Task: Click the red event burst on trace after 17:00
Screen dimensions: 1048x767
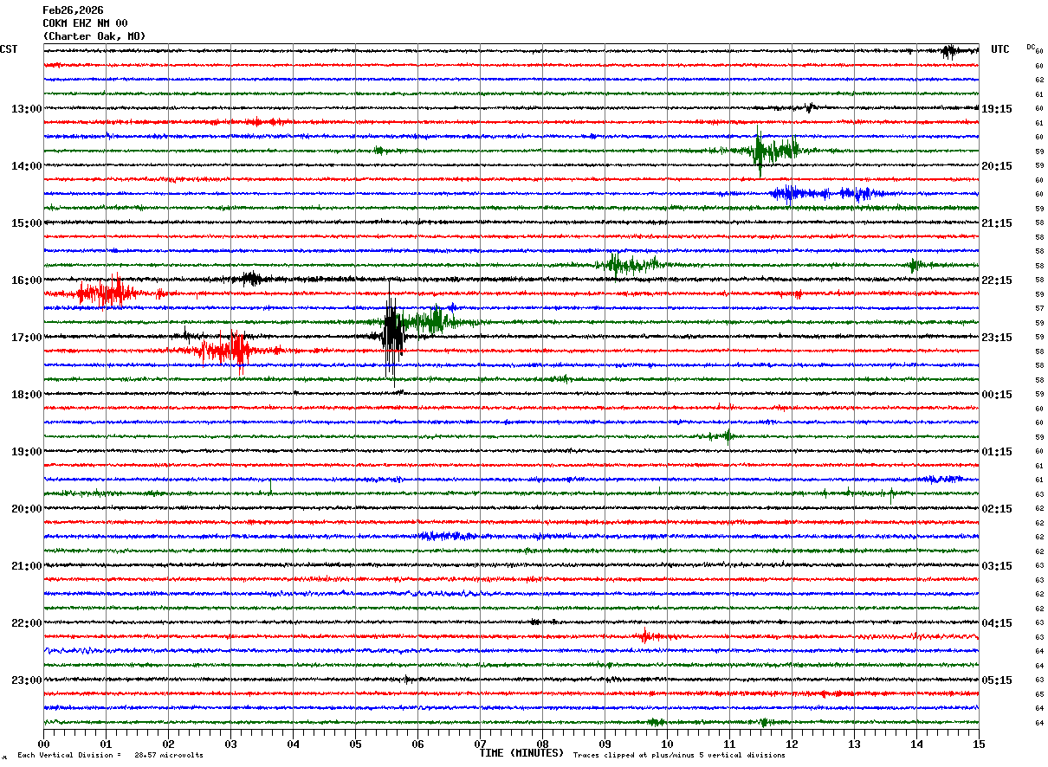Action: [228, 350]
